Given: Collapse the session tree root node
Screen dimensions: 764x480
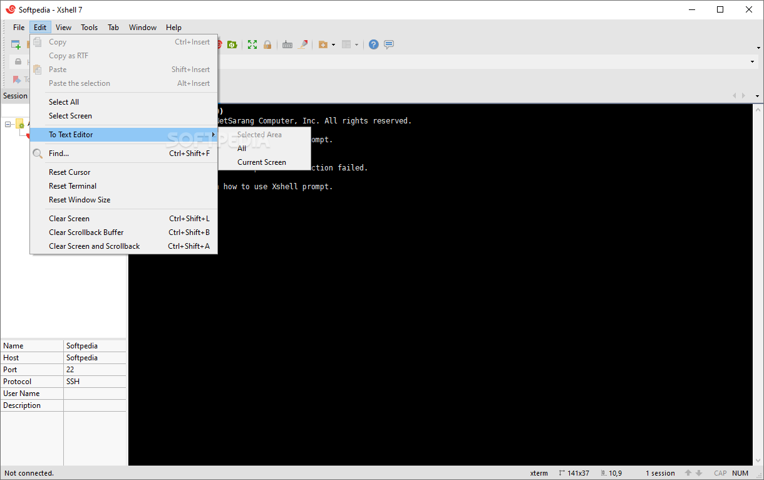Looking at the screenshot, I should point(8,124).
